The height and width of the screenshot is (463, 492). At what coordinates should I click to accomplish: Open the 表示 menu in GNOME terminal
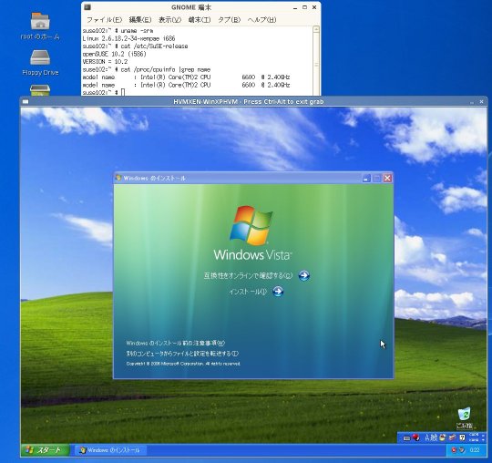tap(169, 20)
